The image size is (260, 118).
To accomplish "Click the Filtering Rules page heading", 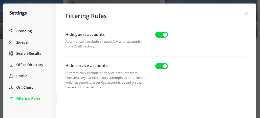I will tap(86, 16).
